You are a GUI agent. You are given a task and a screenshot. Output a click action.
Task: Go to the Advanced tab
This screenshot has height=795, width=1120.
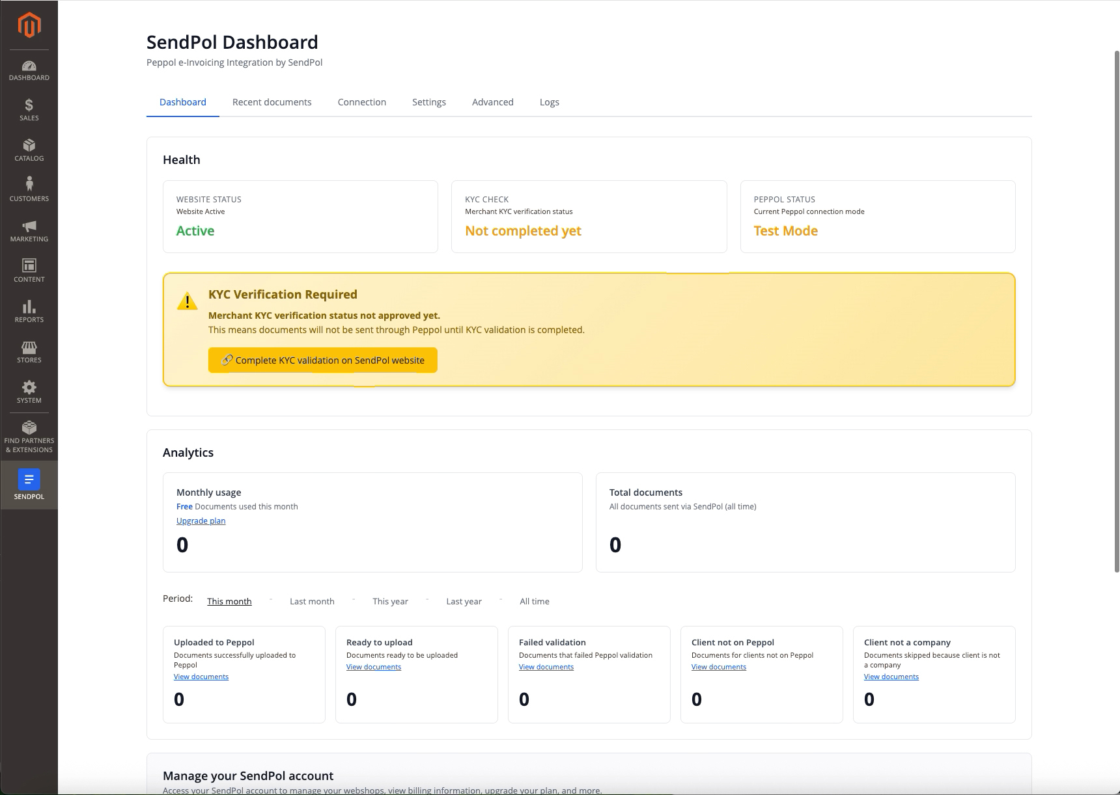click(x=493, y=102)
